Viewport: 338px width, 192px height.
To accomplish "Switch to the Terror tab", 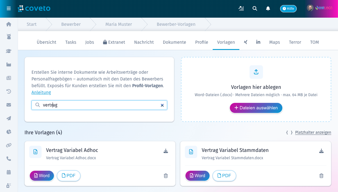I will click(295, 42).
